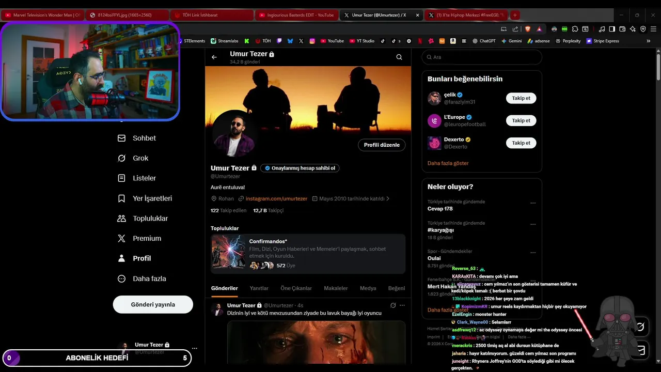Viewport: 661px width, 372px height.
Task: Open instagram.com/umurtezer link
Action: pos(276,198)
